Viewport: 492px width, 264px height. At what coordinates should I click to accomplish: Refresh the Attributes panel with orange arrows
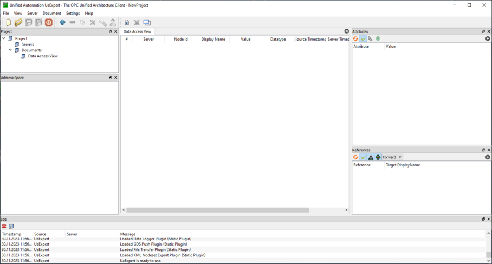coord(355,39)
